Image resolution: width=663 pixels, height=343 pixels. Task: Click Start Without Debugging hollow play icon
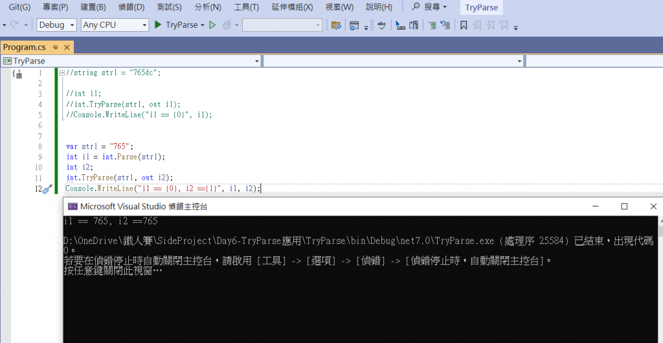point(212,25)
